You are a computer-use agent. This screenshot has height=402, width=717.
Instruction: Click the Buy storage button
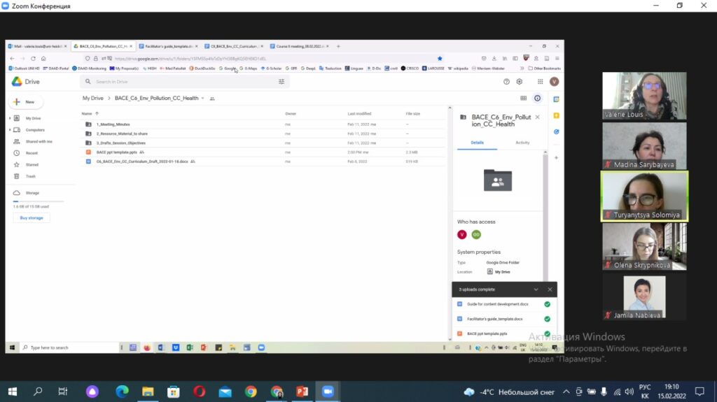[x=32, y=218]
